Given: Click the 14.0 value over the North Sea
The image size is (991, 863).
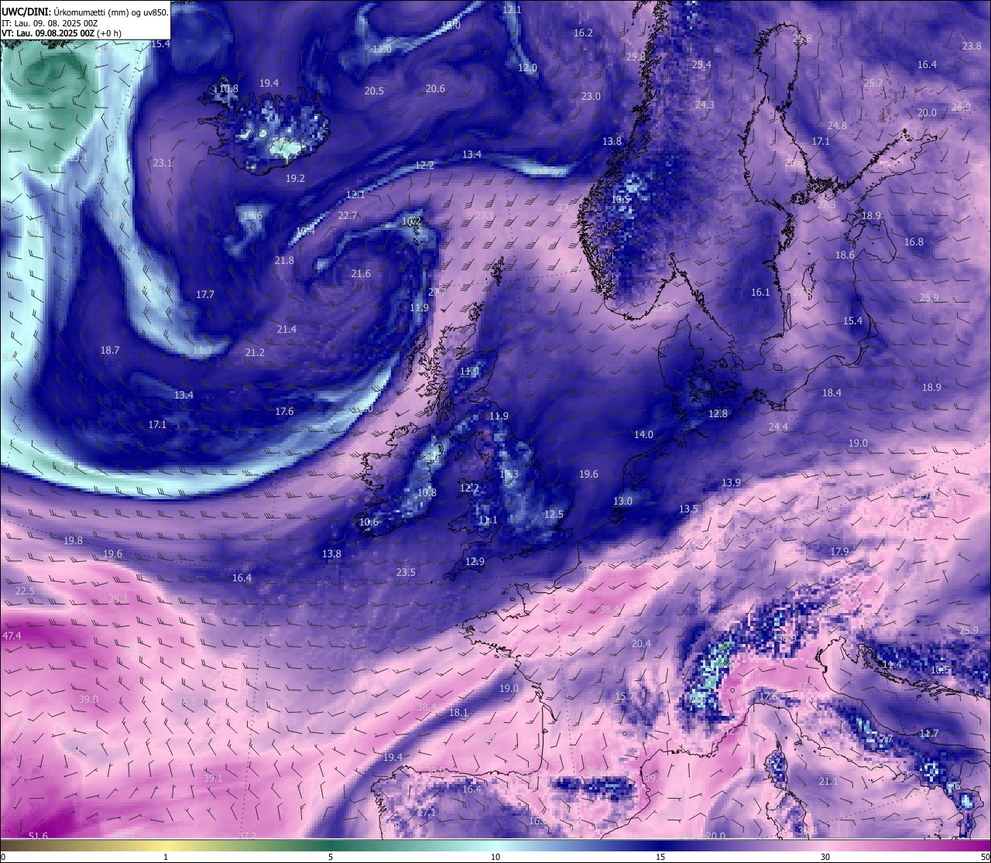Looking at the screenshot, I should coord(643,435).
